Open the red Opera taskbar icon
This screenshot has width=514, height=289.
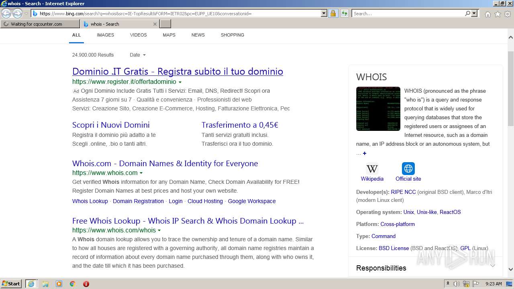[86, 284]
